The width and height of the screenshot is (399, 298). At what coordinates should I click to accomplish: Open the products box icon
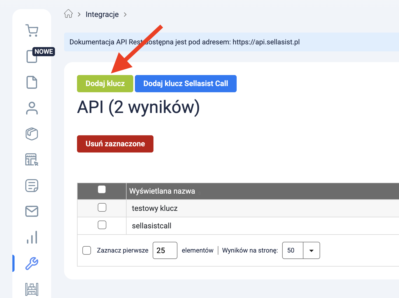pyautogui.click(x=32, y=134)
